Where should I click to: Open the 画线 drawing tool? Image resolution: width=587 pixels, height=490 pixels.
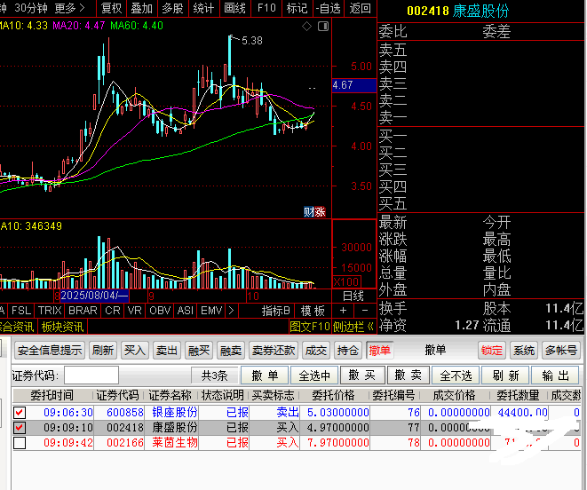tap(234, 8)
